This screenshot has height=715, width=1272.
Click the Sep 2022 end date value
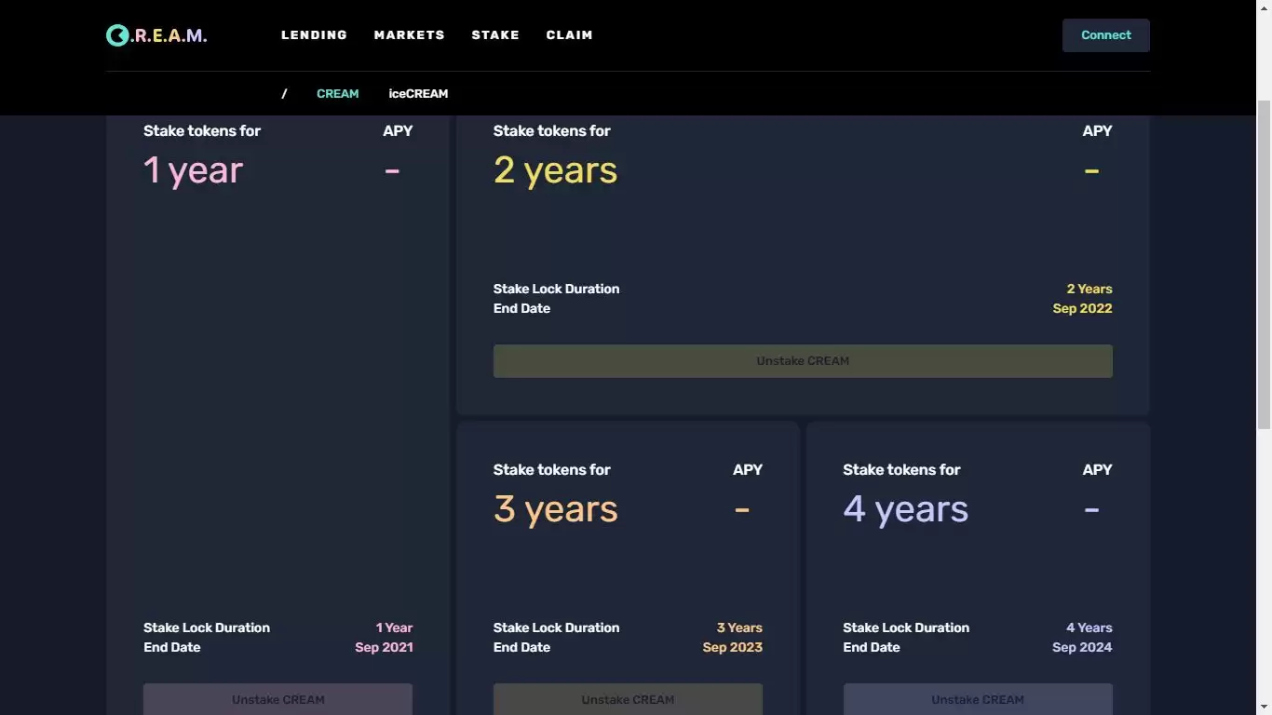(x=1082, y=309)
